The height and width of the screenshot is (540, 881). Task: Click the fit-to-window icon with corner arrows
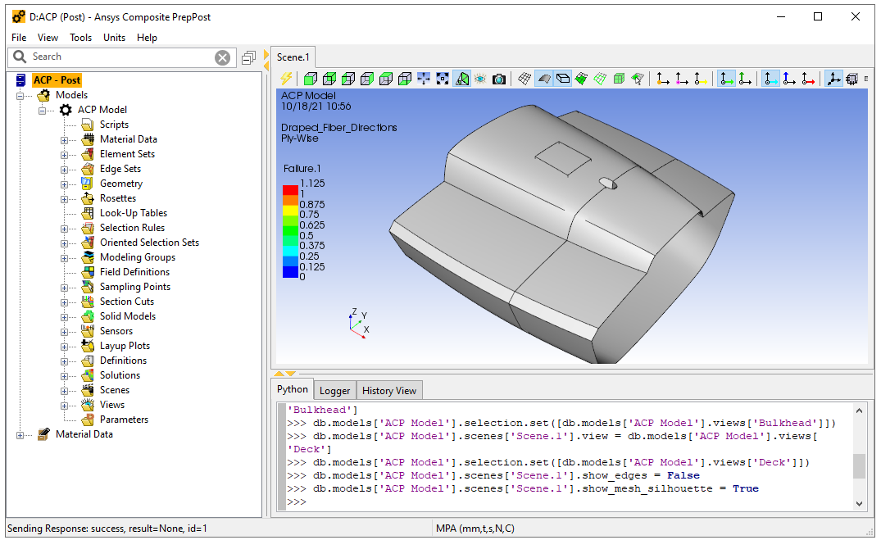(x=443, y=79)
